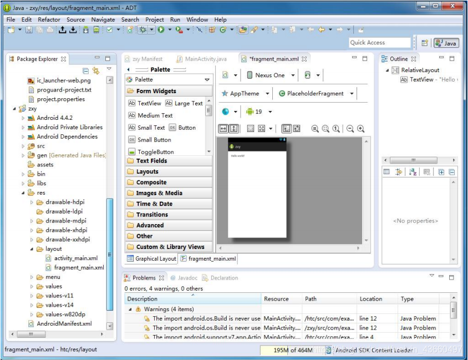This screenshot has height=360, width=468.
Task: Open the Layouts palette category
Action: pyautogui.click(x=169, y=171)
